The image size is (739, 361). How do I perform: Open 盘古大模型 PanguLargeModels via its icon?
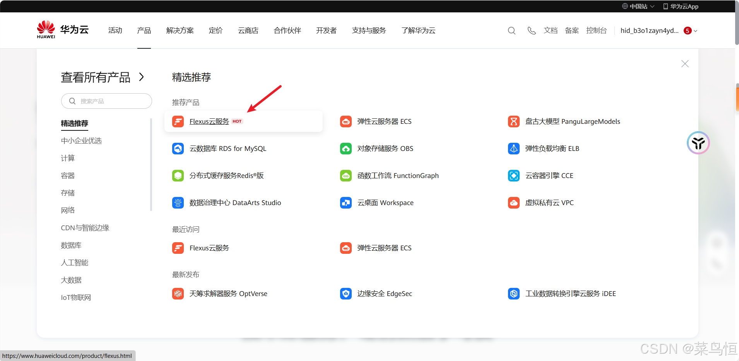(x=513, y=121)
